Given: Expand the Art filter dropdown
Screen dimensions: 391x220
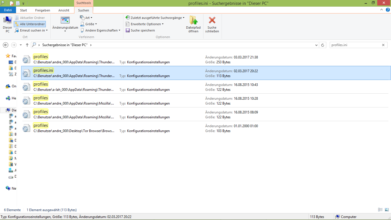Looking at the screenshot, I should coord(86,18).
